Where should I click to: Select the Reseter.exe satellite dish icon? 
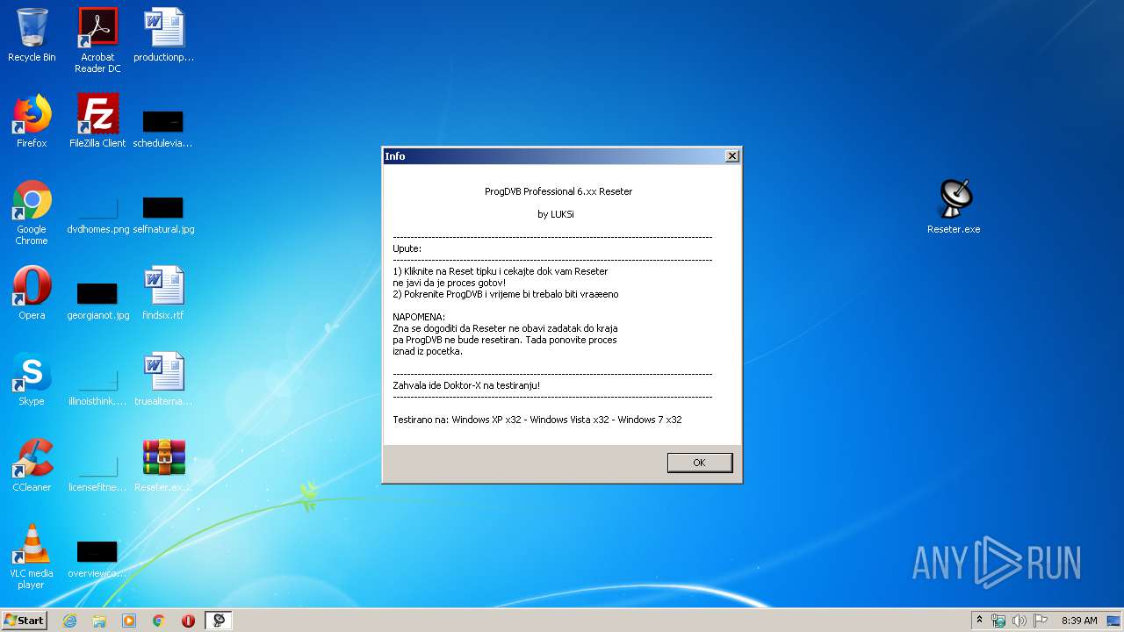coord(955,207)
